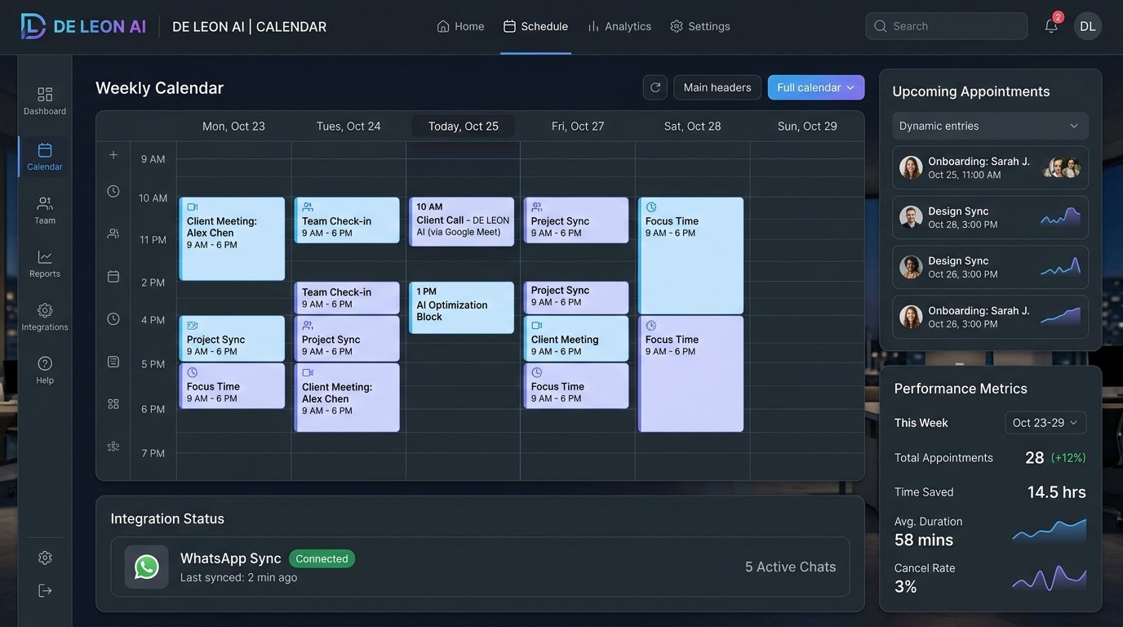Open the Onboarding: Sarah J. Oct 26 appointment

coord(990,317)
